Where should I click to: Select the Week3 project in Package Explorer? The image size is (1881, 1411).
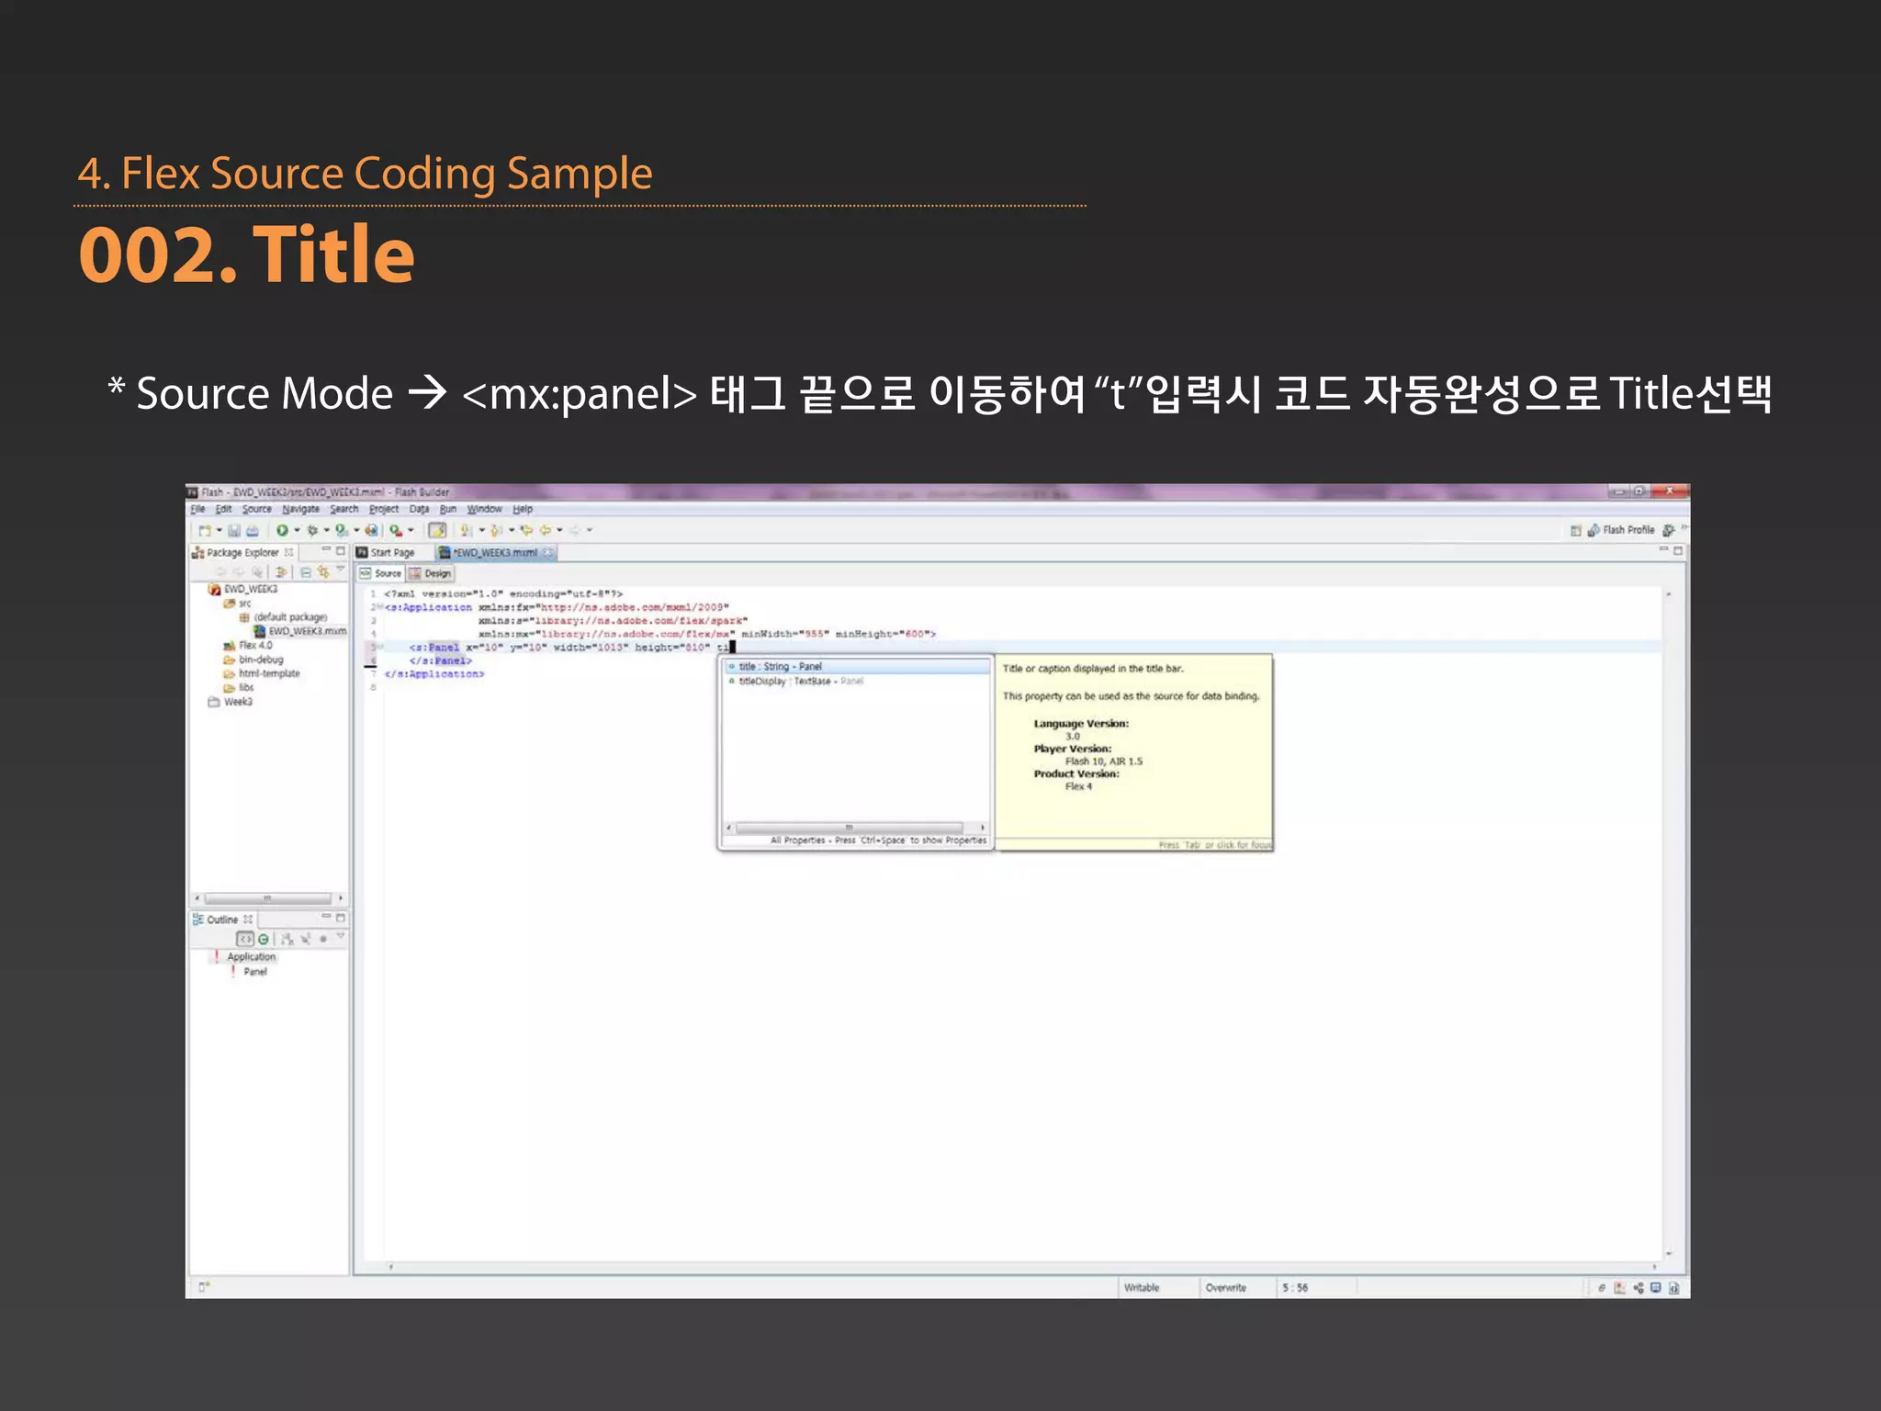click(230, 702)
